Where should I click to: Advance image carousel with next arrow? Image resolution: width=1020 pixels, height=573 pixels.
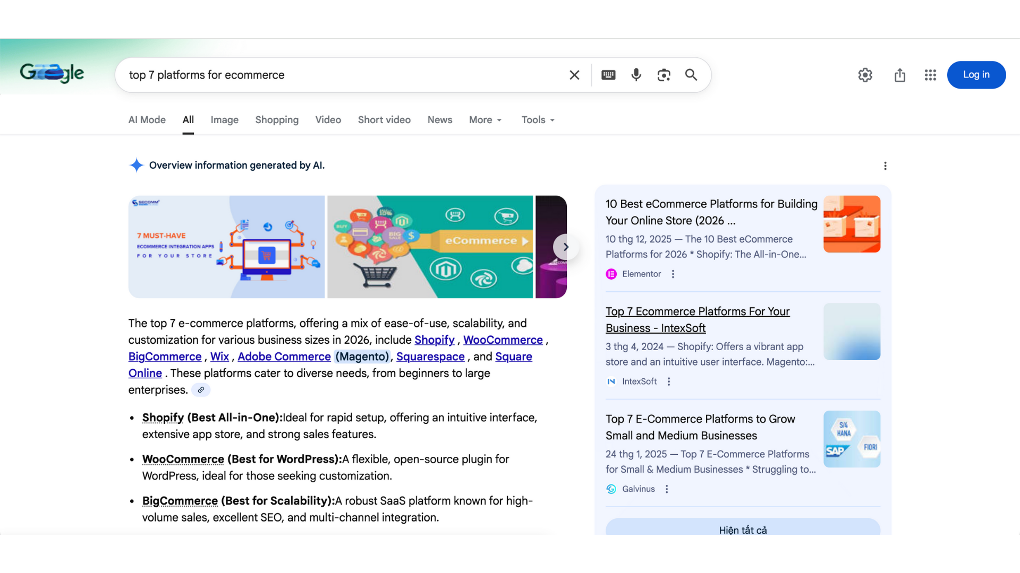(566, 247)
